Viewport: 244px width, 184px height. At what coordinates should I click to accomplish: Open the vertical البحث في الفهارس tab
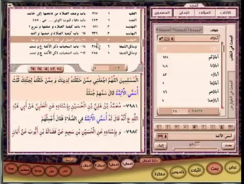[231, 95]
